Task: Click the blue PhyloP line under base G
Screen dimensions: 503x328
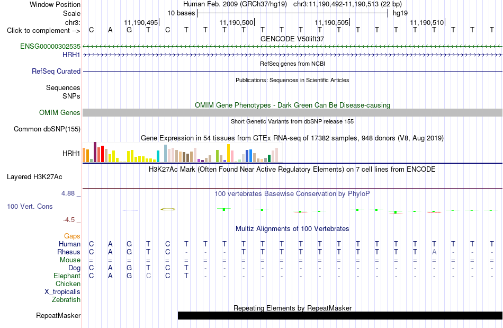Action: coord(130,210)
